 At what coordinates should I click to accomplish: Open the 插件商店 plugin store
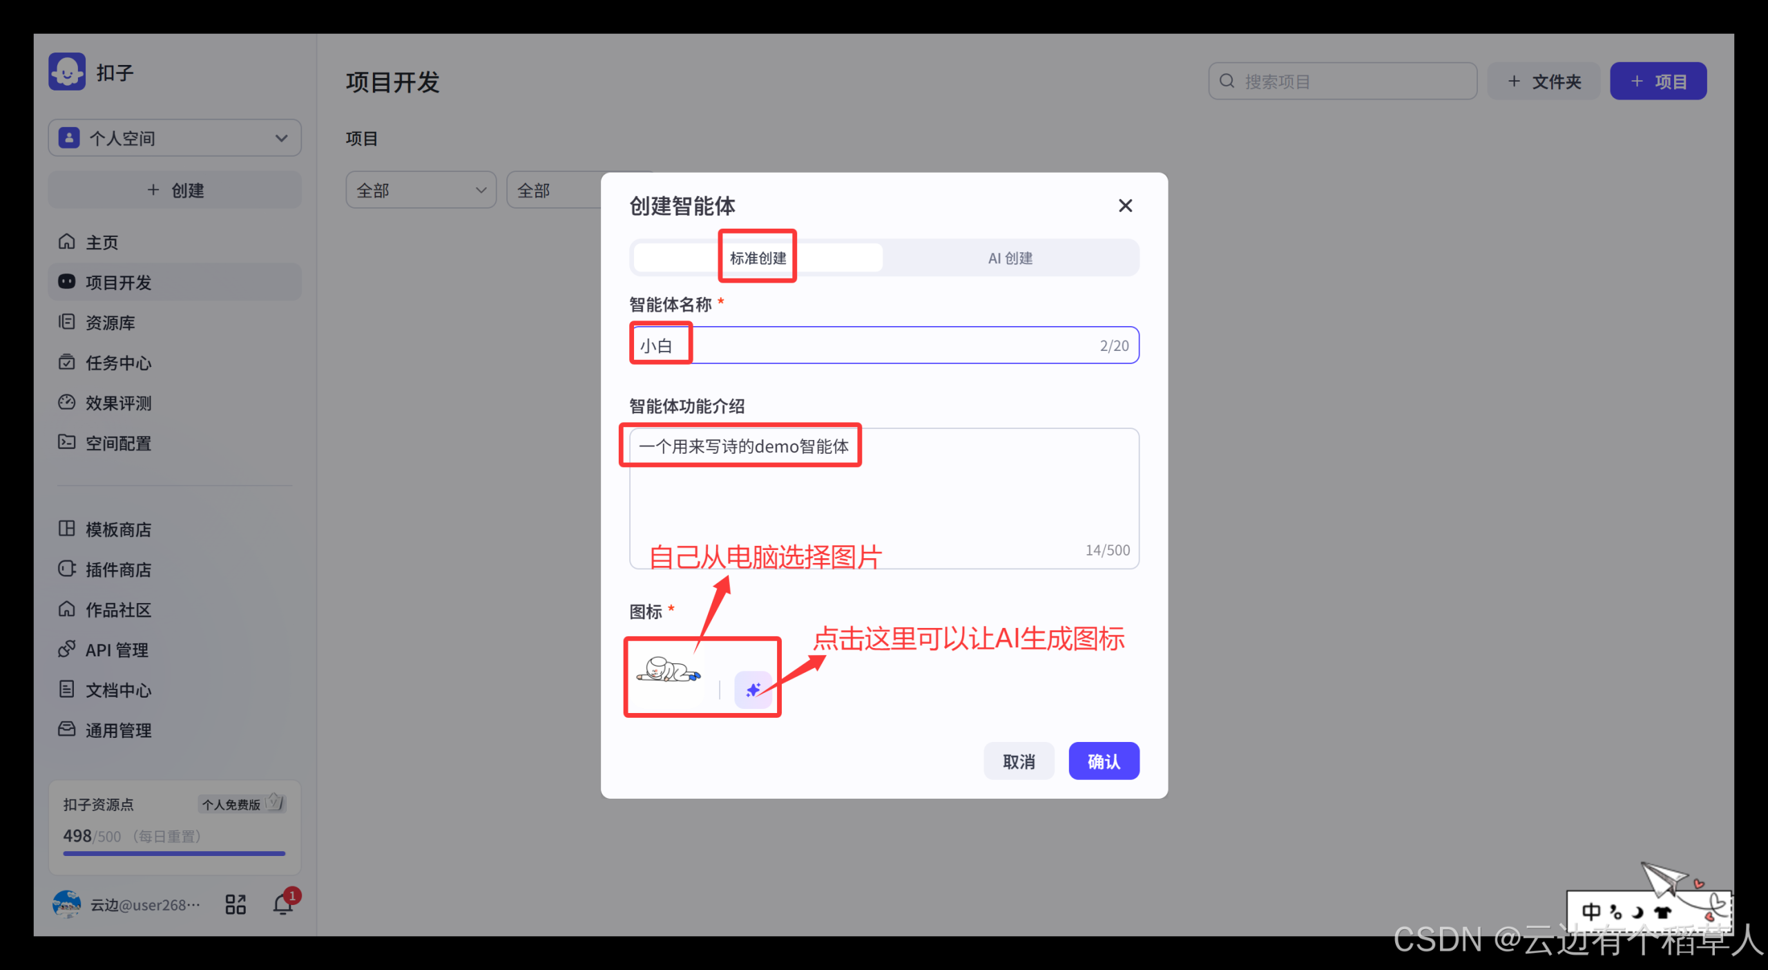click(117, 569)
